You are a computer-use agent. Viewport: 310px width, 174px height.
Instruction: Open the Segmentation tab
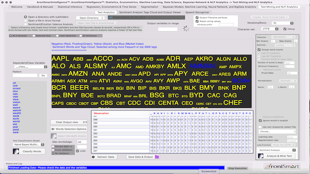pyautogui.click(x=150, y=7)
